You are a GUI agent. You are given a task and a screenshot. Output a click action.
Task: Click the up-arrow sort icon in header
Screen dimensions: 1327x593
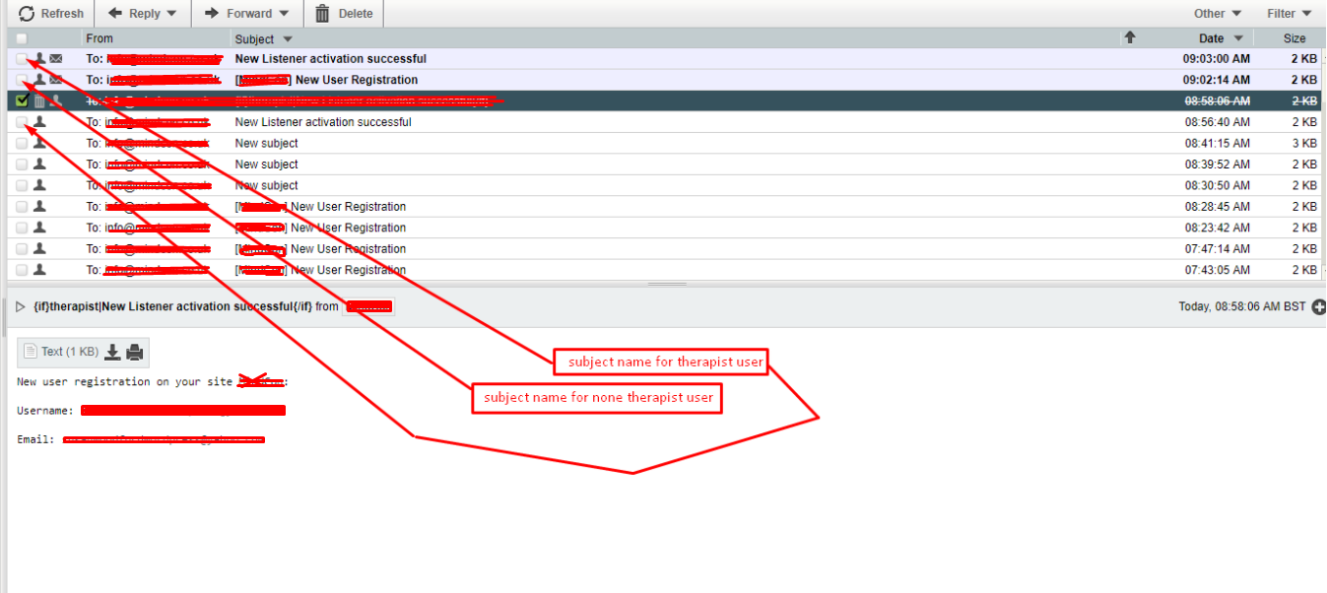[1130, 37]
